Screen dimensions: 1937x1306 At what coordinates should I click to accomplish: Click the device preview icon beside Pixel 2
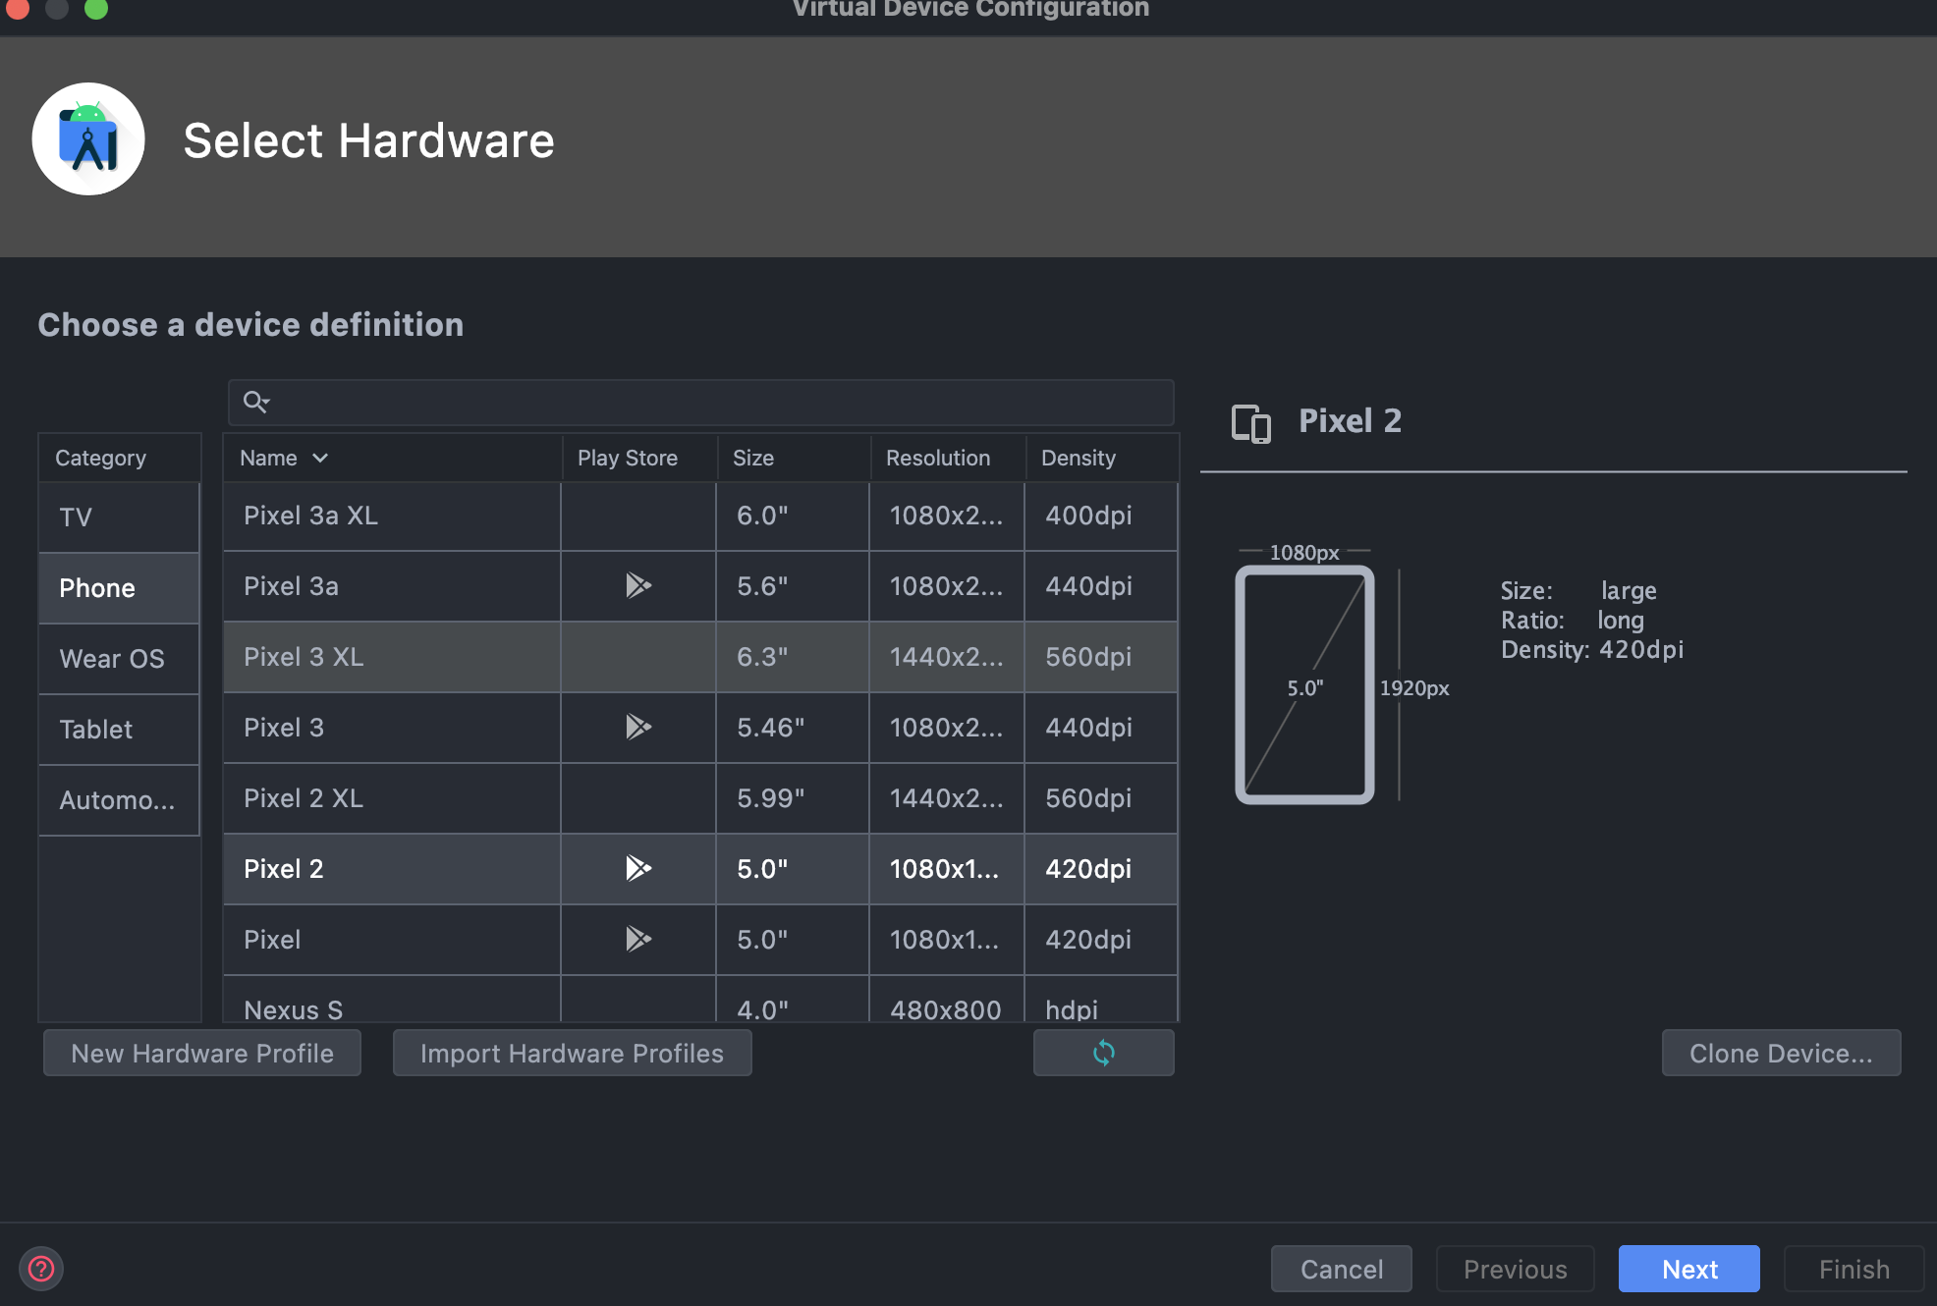[1250, 423]
